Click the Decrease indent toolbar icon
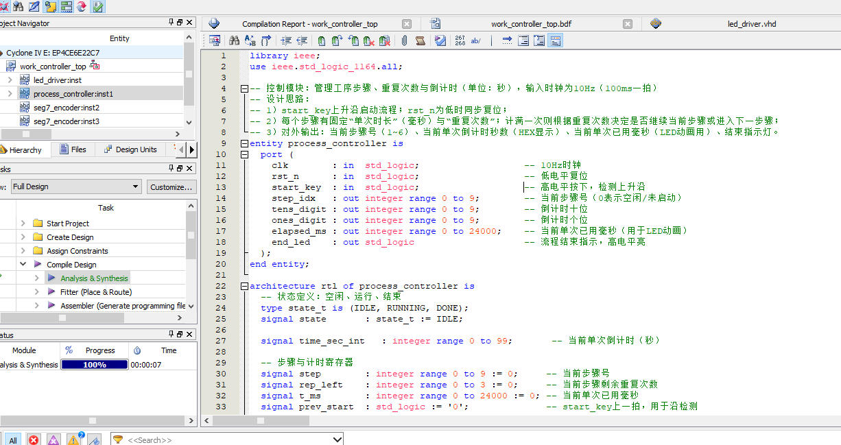Screen dimensions: 841x445 click(x=302, y=40)
